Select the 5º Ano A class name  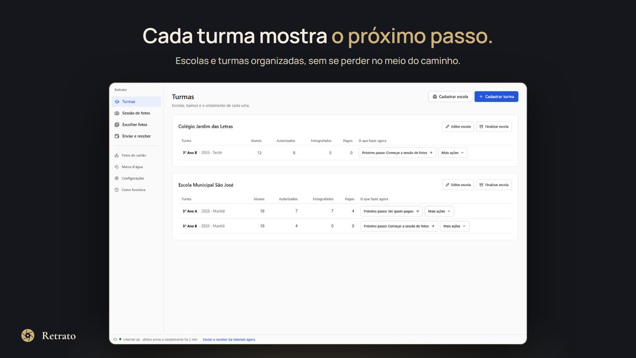[x=190, y=211]
